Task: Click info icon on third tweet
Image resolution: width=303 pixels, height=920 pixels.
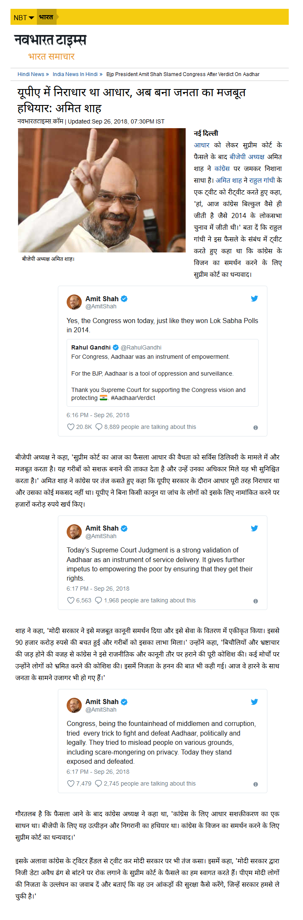Action: 256,784
